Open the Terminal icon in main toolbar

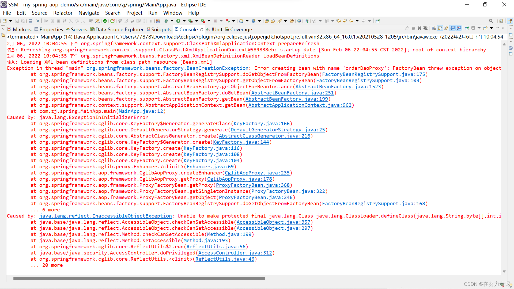pyautogui.click(x=30, y=21)
